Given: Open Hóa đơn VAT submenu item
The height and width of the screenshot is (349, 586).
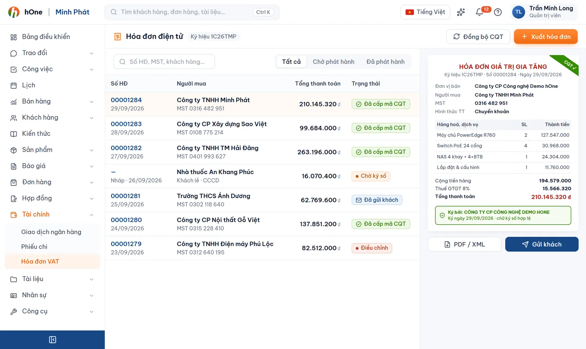Looking at the screenshot, I should pos(52,262).
